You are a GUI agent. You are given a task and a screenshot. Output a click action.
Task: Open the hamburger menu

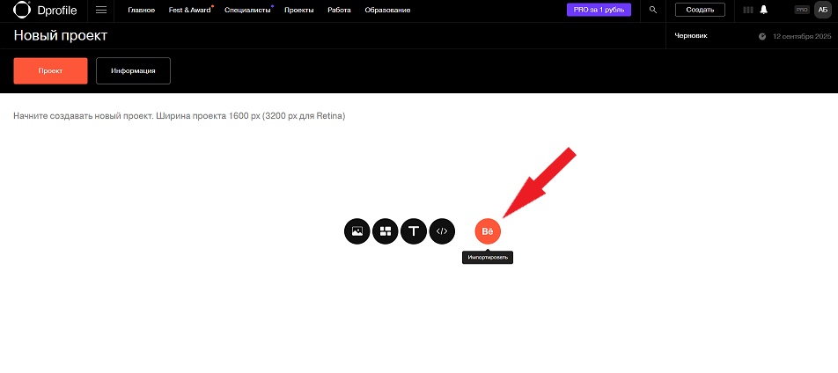tap(101, 11)
